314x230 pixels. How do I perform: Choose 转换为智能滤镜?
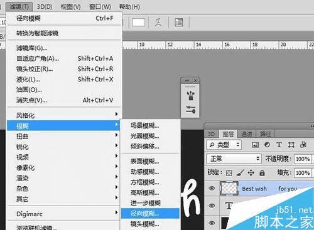pyautogui.click(x=64, y=33)
